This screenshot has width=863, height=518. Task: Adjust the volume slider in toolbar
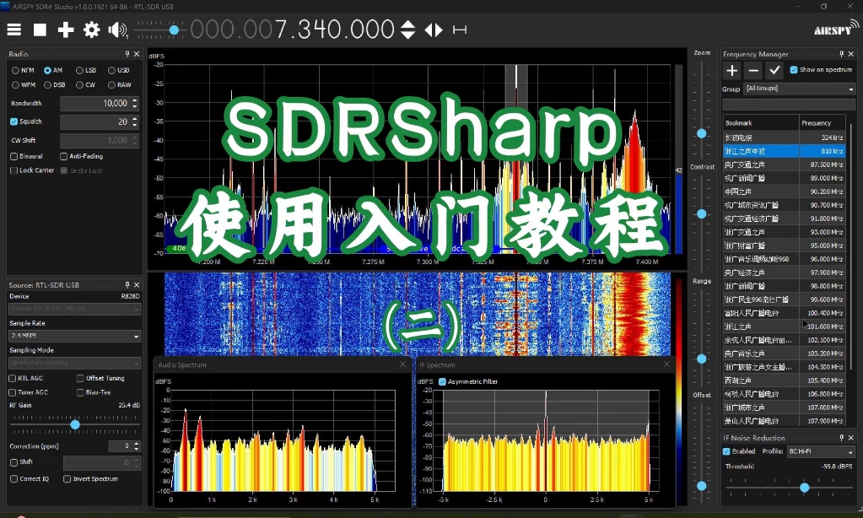point(174,30)
